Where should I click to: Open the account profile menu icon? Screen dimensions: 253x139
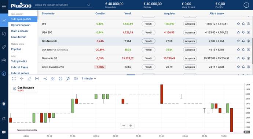[246, 5]
